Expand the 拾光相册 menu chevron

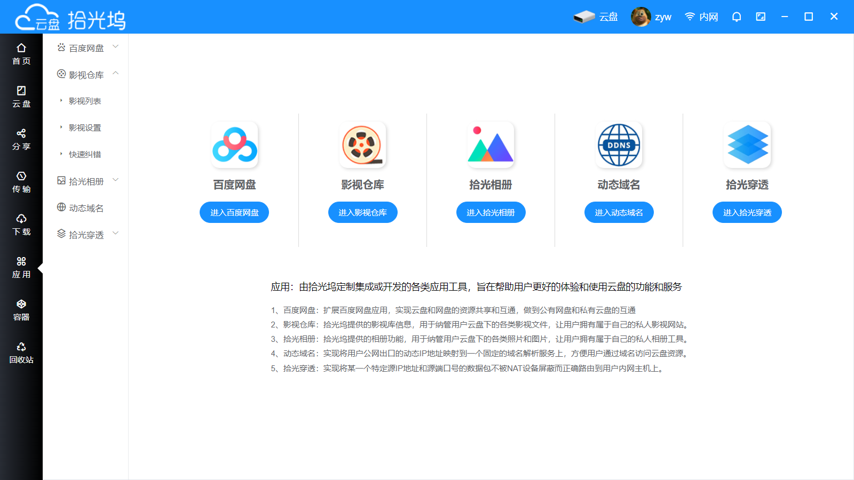[116, 180]
